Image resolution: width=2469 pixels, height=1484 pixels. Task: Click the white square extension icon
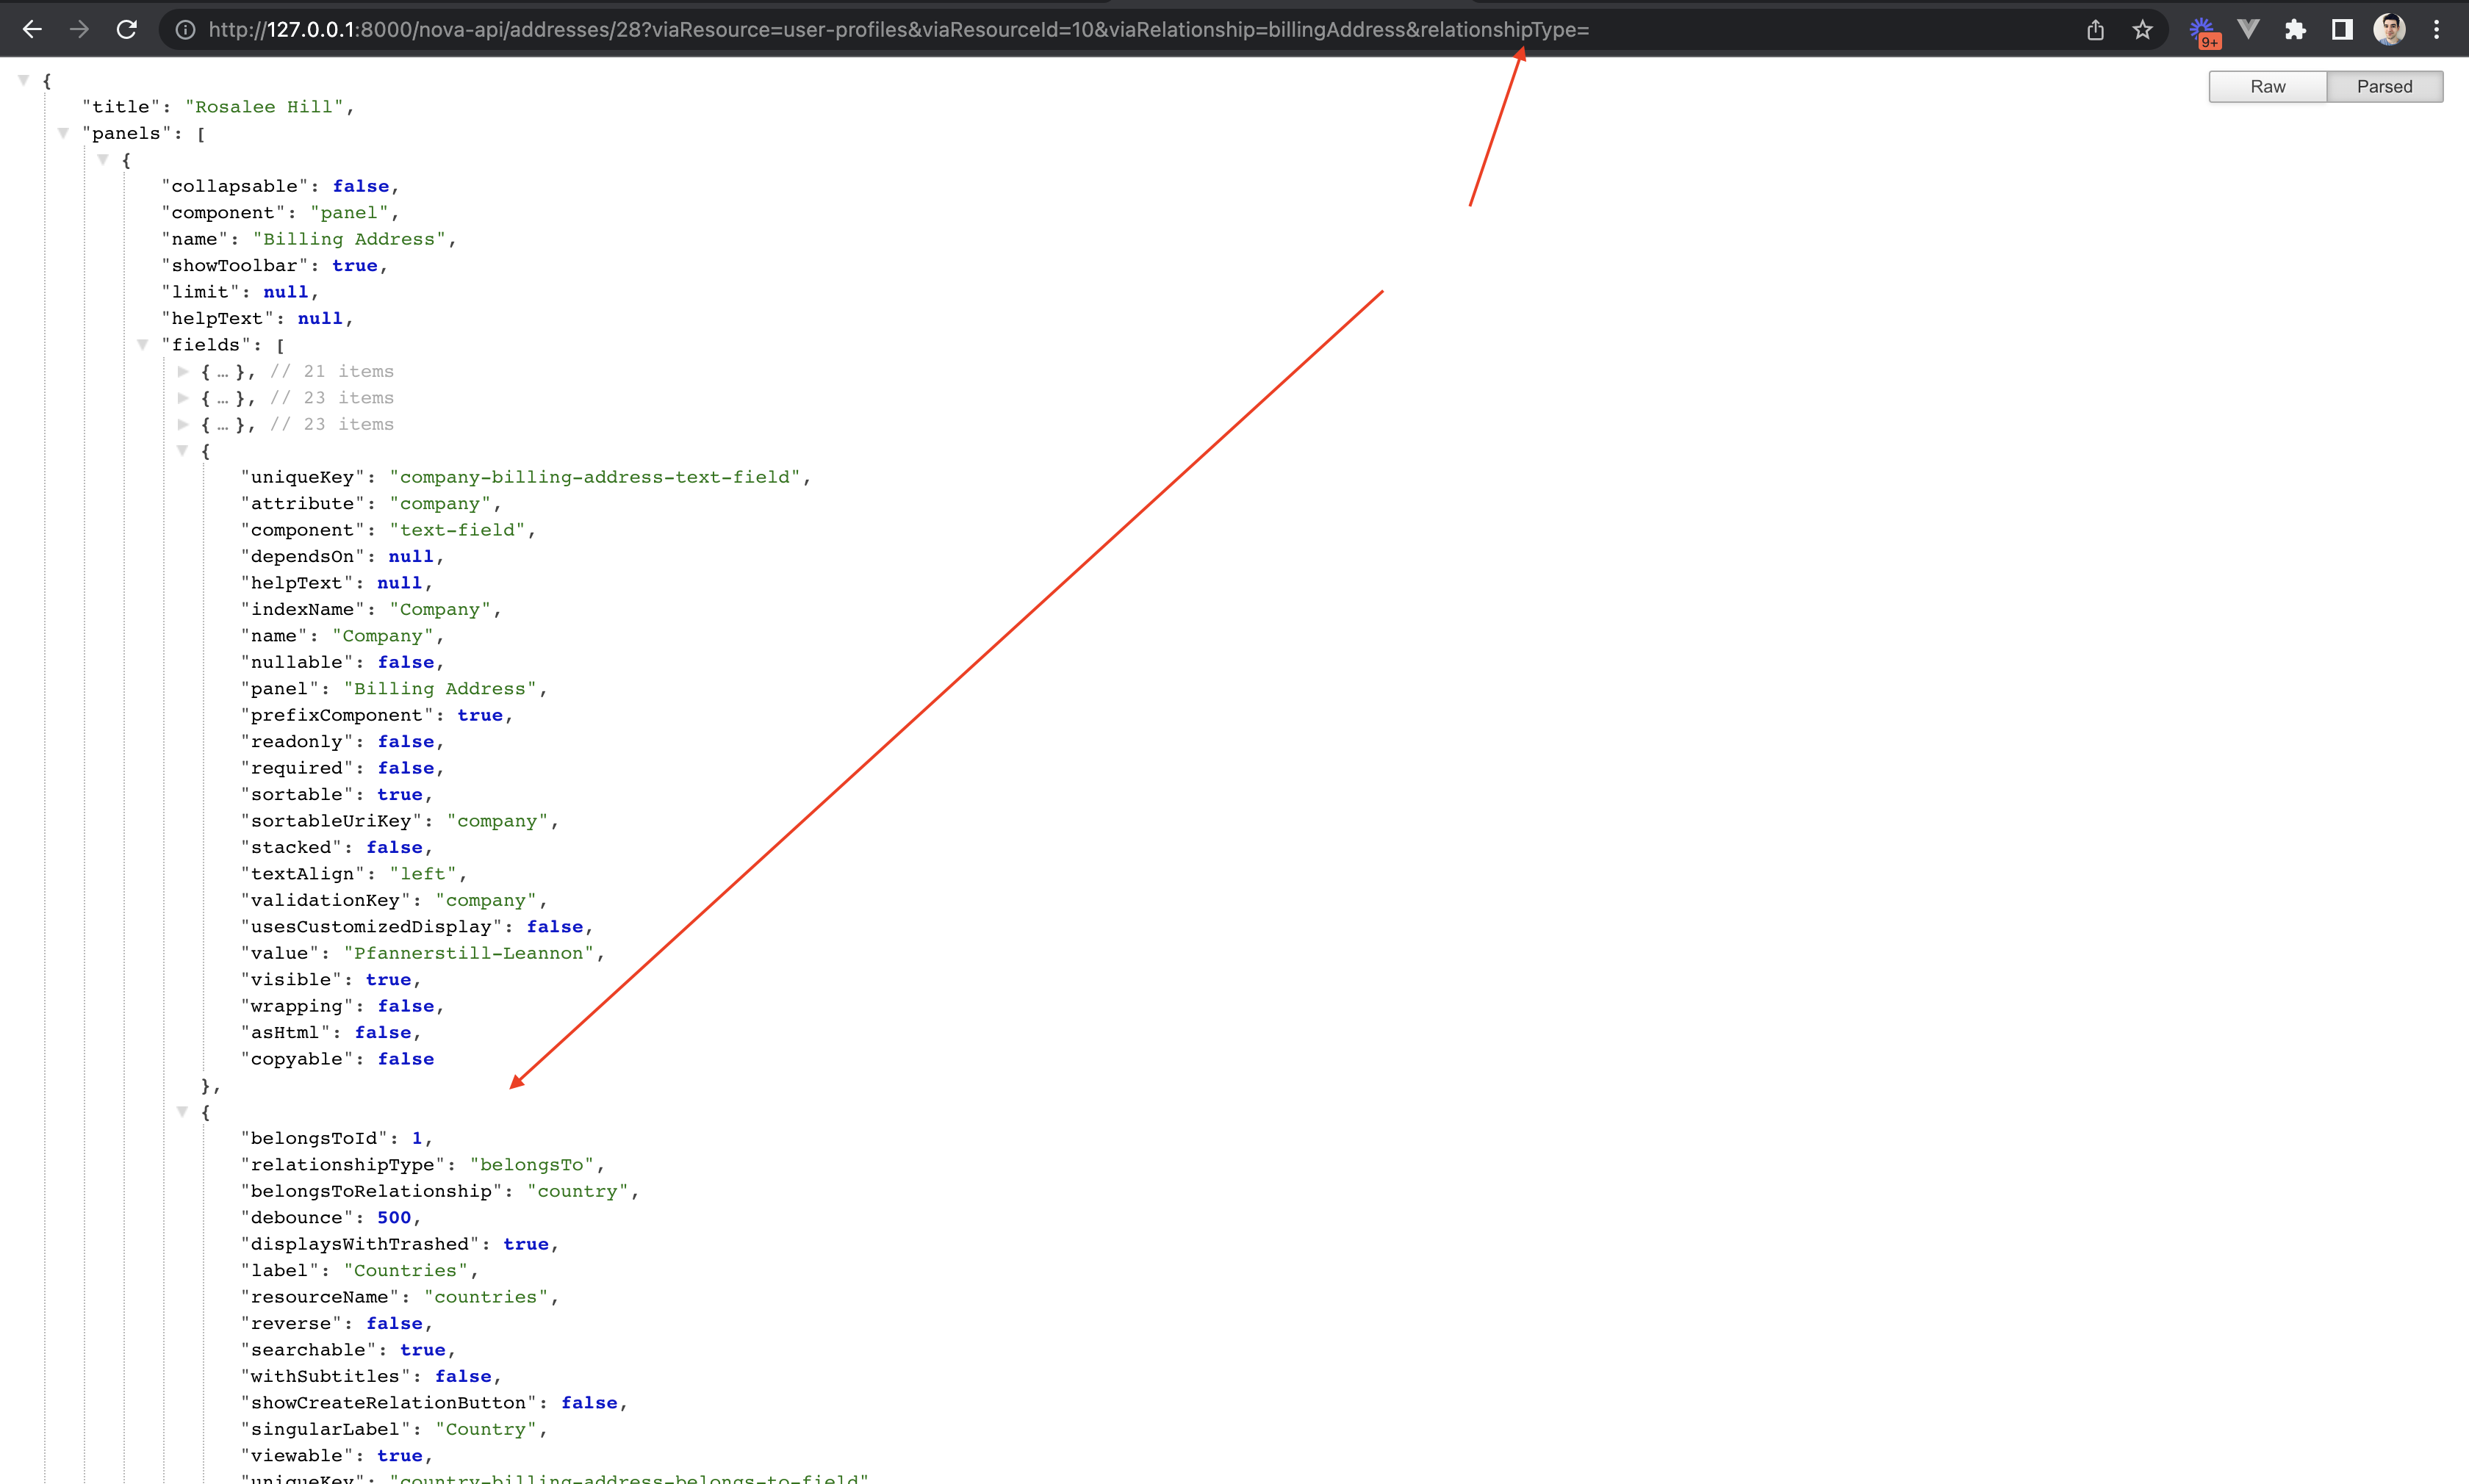(x=2341, y=29)
